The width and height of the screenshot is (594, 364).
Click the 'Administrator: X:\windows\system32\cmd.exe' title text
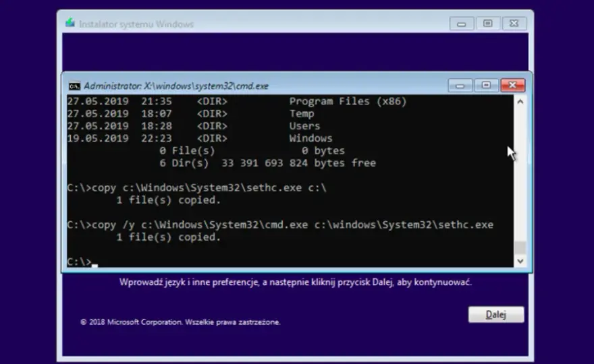click(176, 86)
